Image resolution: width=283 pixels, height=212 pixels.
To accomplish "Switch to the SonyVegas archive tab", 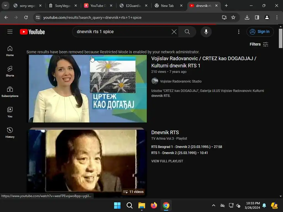I will click(x=62, y=6).
